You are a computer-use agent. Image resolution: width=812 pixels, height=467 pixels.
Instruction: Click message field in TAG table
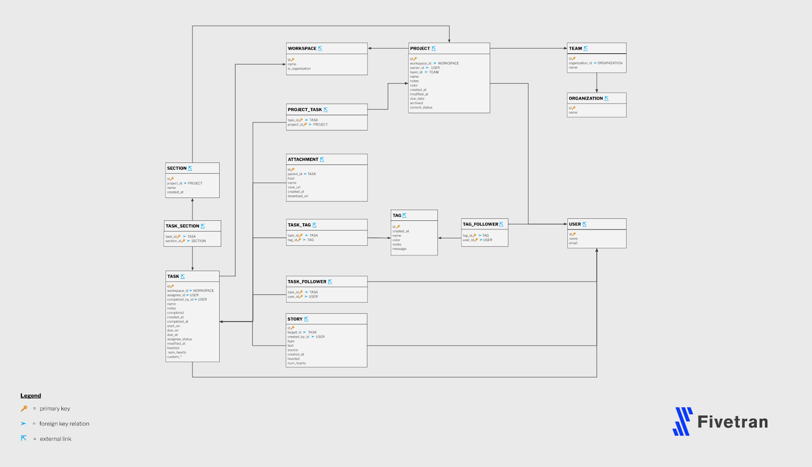[399, 249]
